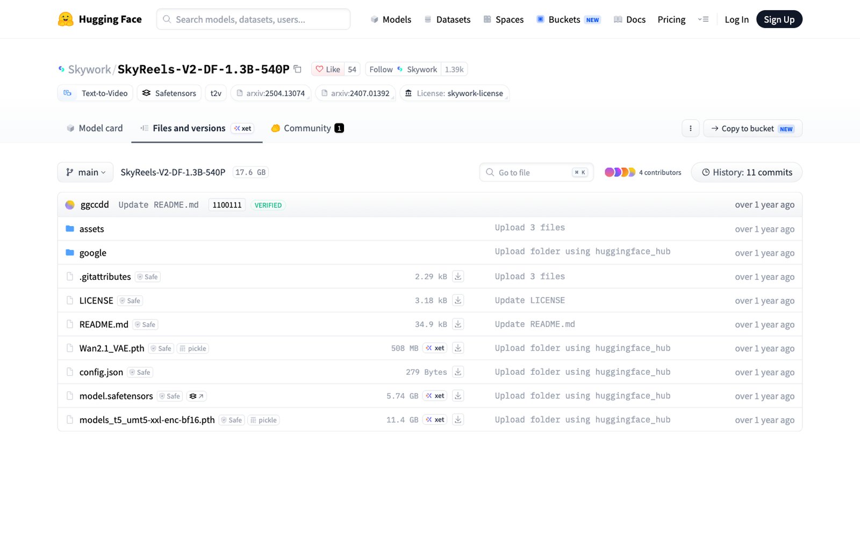Download the LICENSE file
The image size is (860, 537).
(458, 301)
